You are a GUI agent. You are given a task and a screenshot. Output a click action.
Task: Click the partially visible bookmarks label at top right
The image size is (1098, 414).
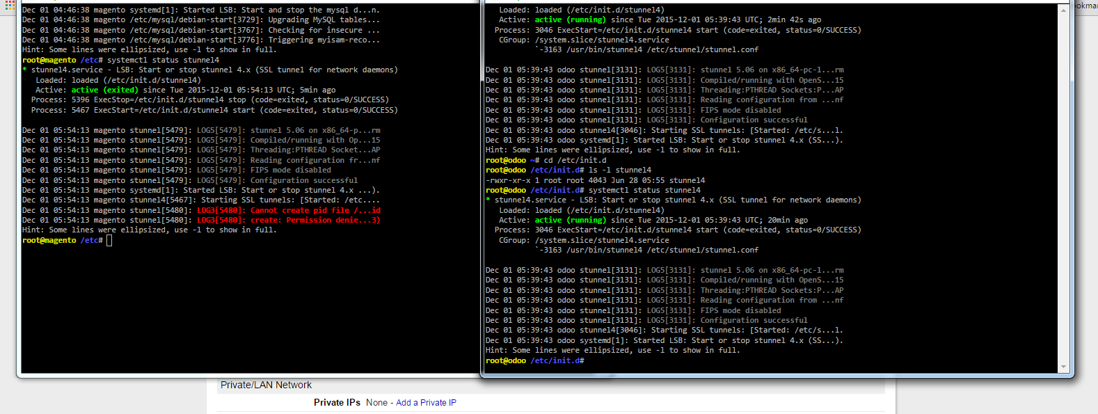coord(1085,5)
